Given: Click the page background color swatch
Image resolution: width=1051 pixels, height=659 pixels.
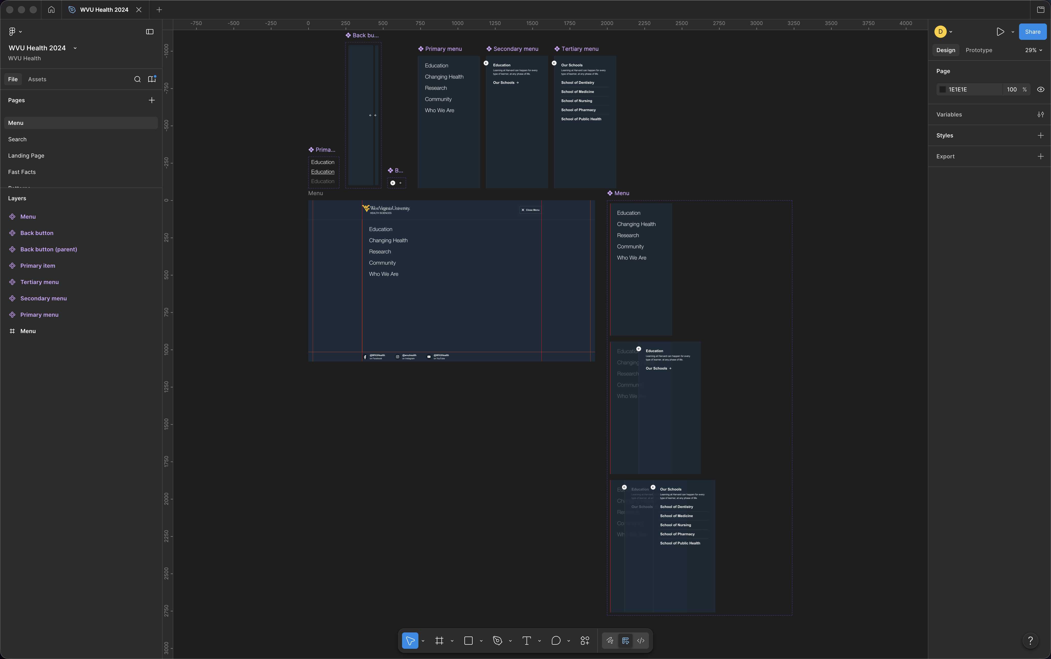Looking at the screenshot, I should click(942, 89).
